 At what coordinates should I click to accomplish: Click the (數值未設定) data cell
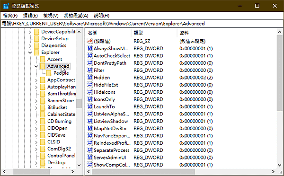point(192,41)
